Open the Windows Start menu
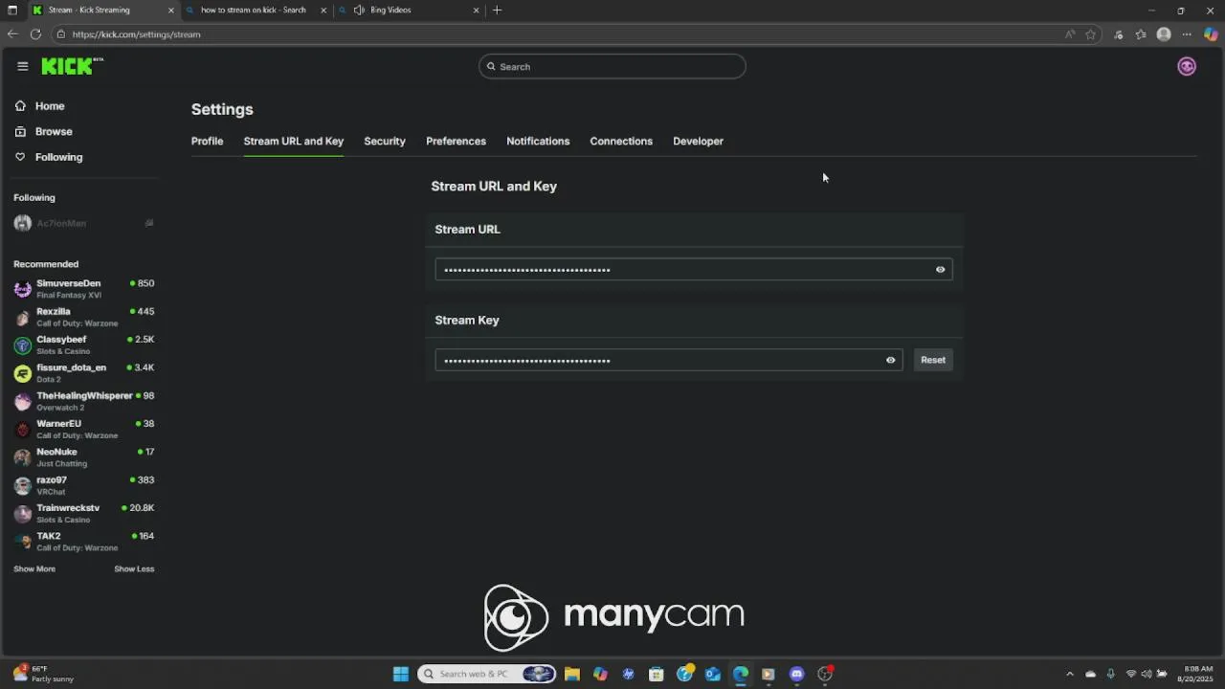Screen dimensions: 1225x689 pos(401,674)
